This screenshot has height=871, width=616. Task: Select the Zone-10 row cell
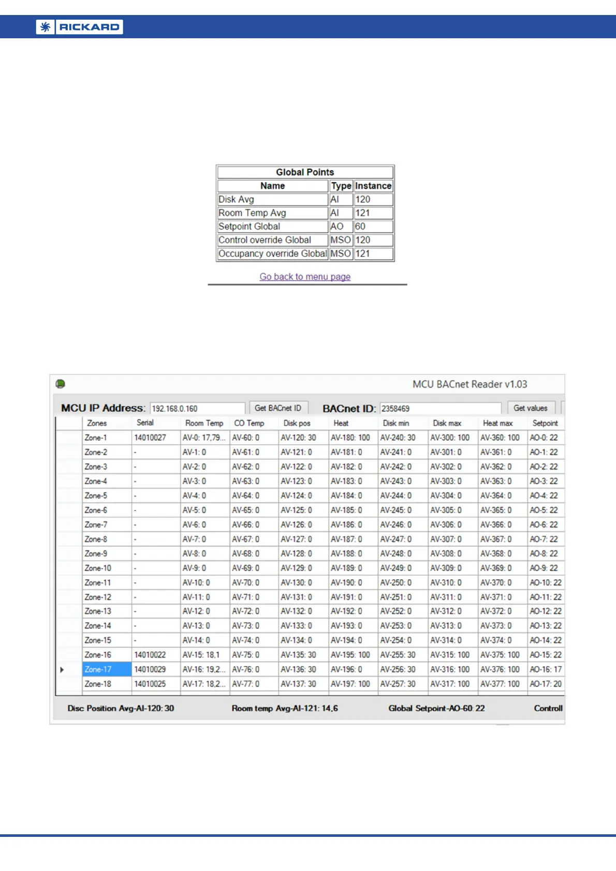[x=107, y=568]
